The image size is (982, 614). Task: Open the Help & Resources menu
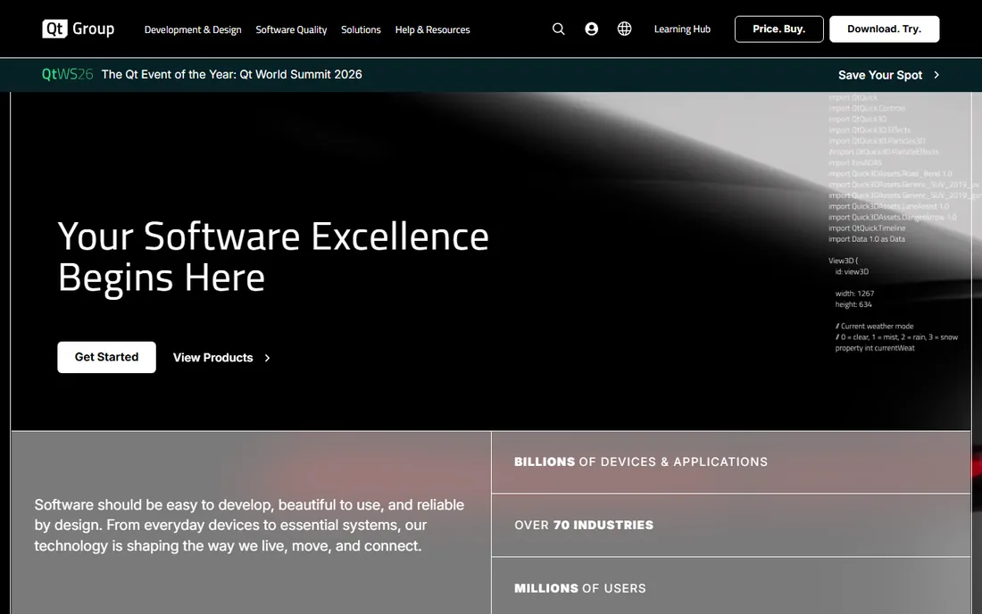pos(432,29)
